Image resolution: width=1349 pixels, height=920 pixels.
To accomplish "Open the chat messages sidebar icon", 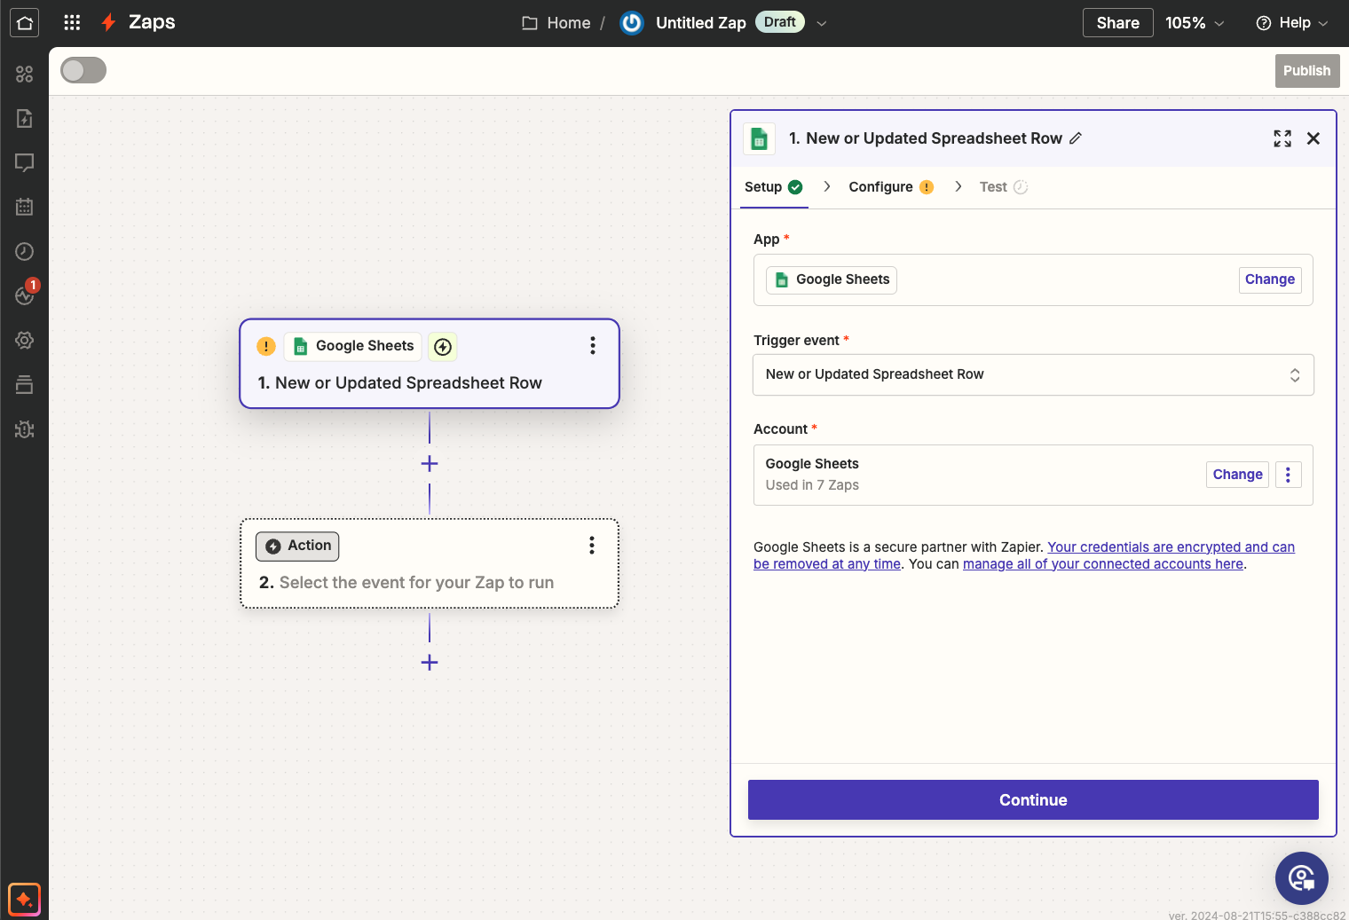I will coord(24,162).
